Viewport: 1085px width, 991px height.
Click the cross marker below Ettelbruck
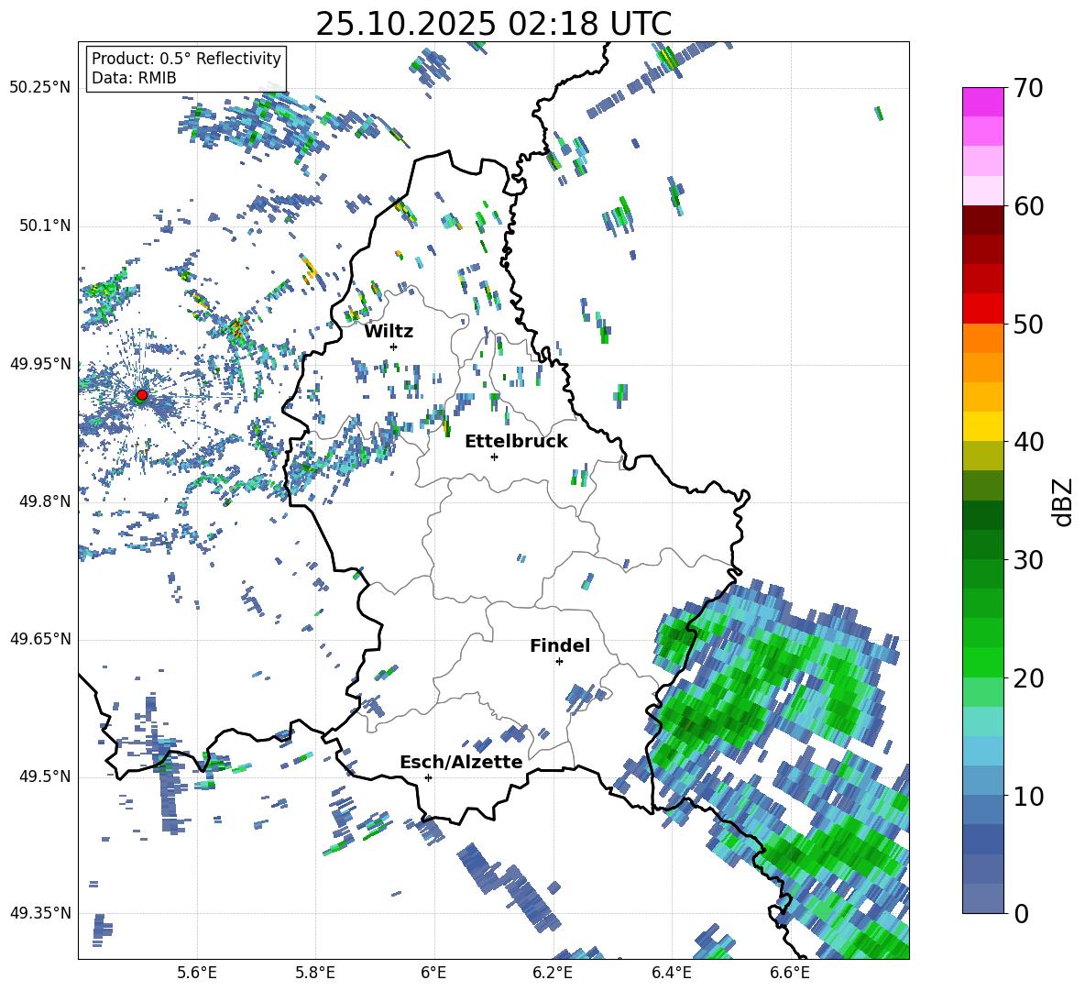point(494,457)
